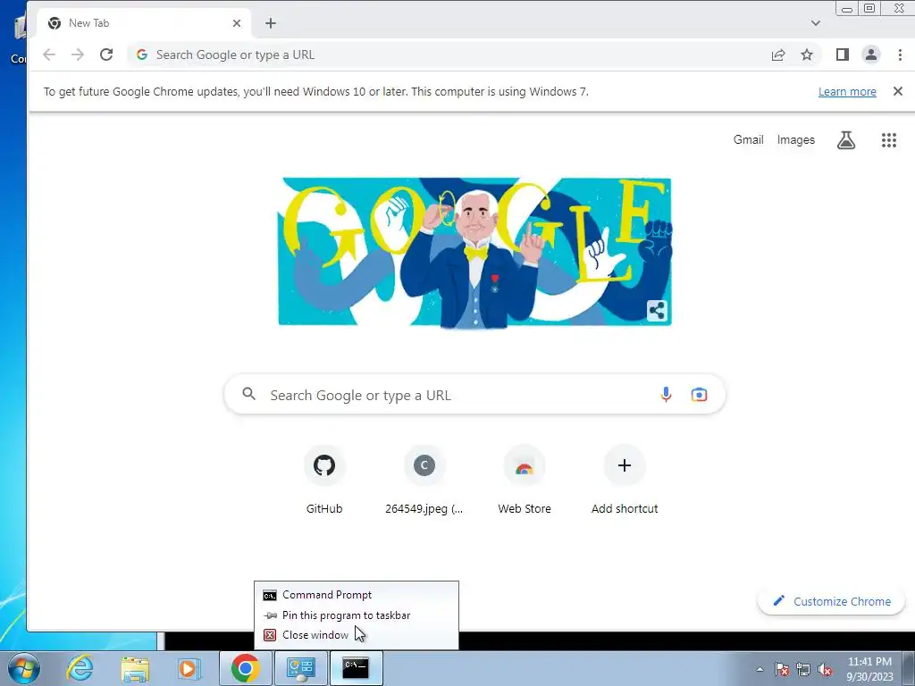Open Windows Media Player from taskbar

(188, 668)
